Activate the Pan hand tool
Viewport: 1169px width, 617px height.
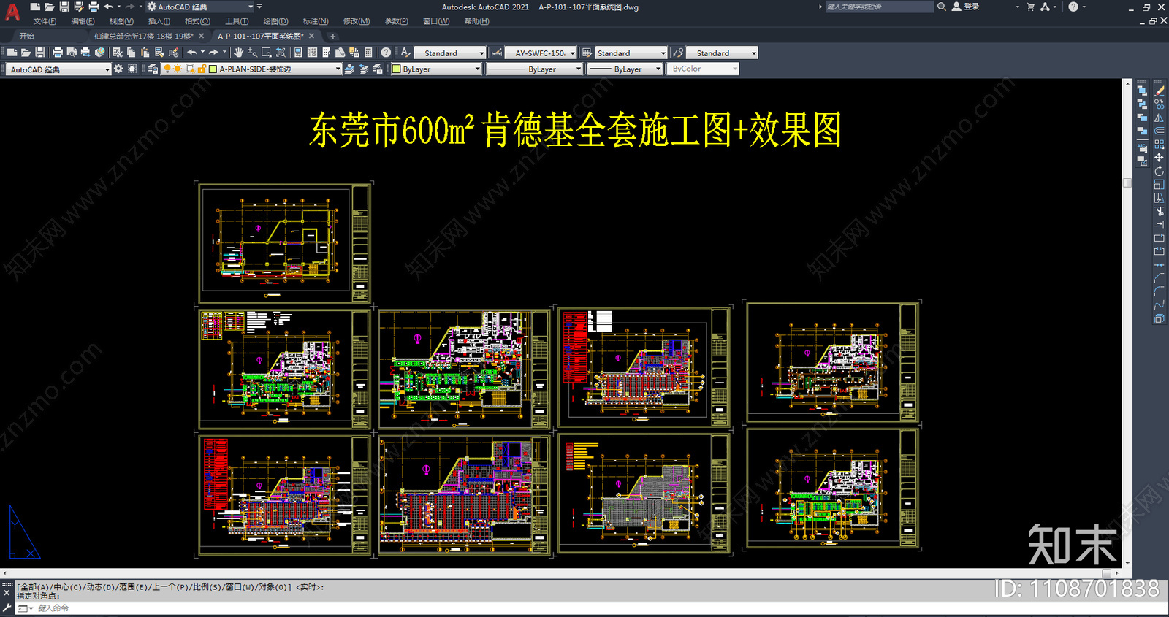[x=238, y=53]
